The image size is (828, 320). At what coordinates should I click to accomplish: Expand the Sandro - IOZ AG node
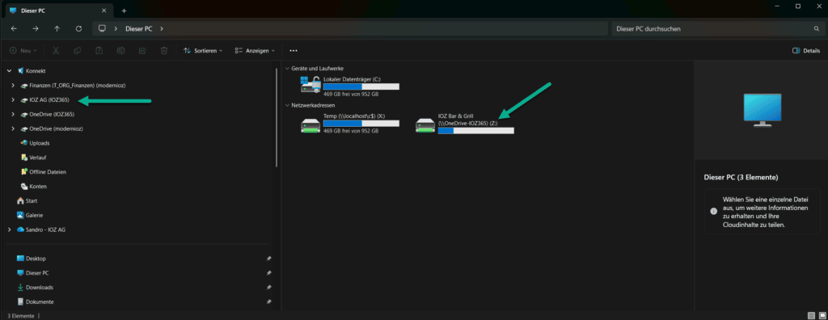tap(9, 229)
